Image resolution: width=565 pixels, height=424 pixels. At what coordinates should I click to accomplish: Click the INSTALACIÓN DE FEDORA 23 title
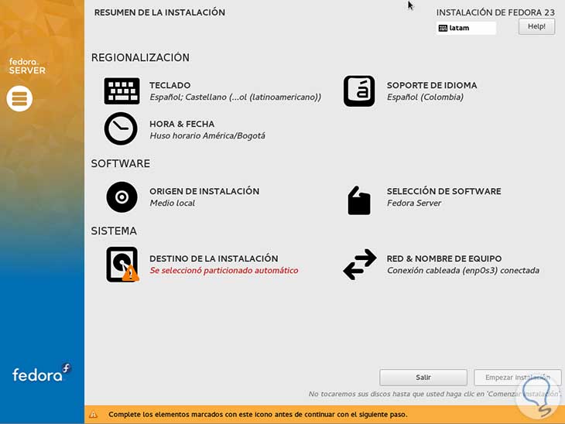click(x=495, y=12)
